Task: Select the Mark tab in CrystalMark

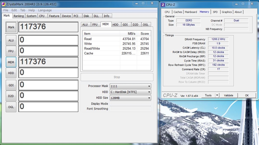Action: (7, 15)
